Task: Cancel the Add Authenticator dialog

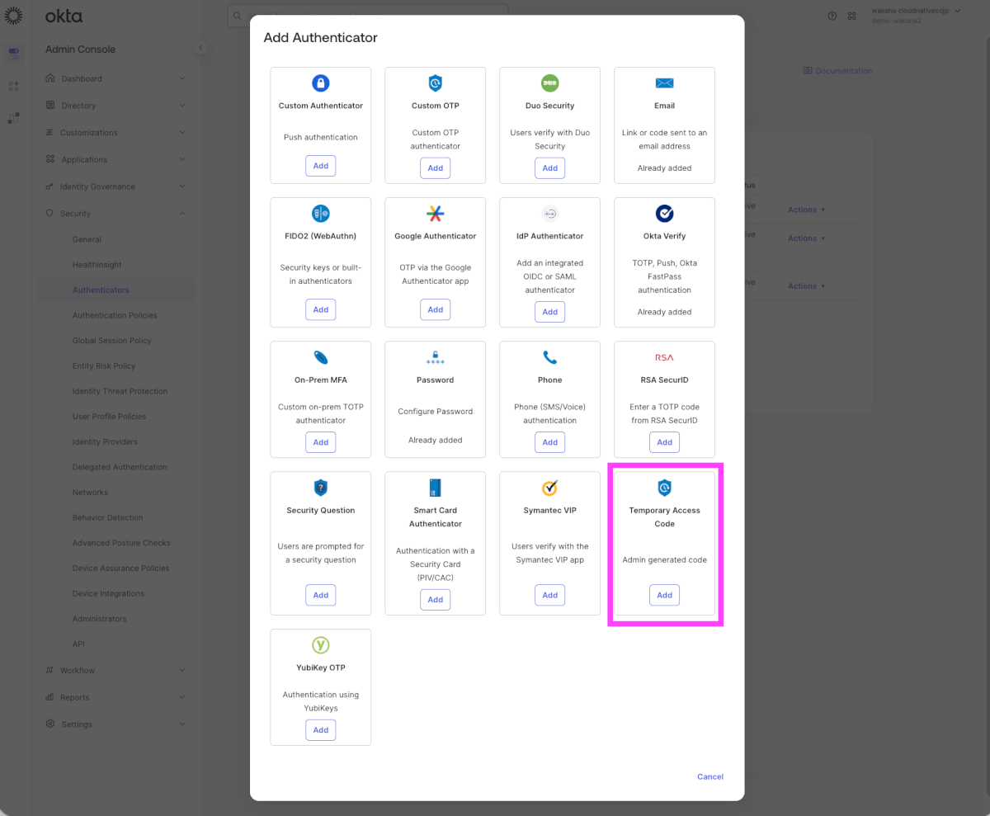Action: coord(710,776)
